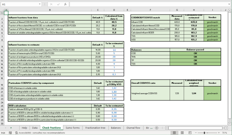Switch to Page Break Preview icon

(x=190, y=133)
